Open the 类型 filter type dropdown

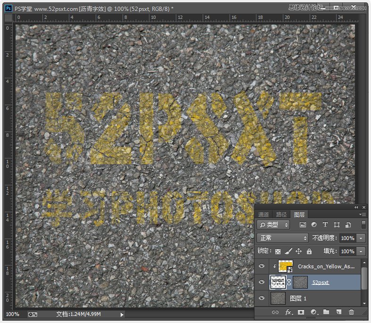[273, 224]
